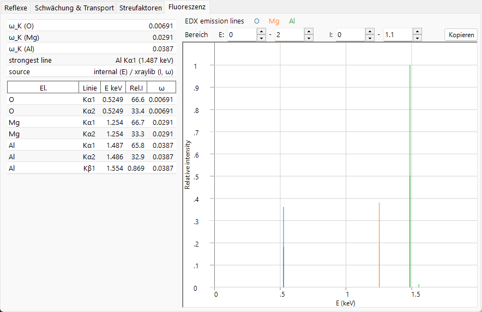The width and height of the screenshot is (482, 312).
Task: Click the El. column header
Action: tap(43, 88)
